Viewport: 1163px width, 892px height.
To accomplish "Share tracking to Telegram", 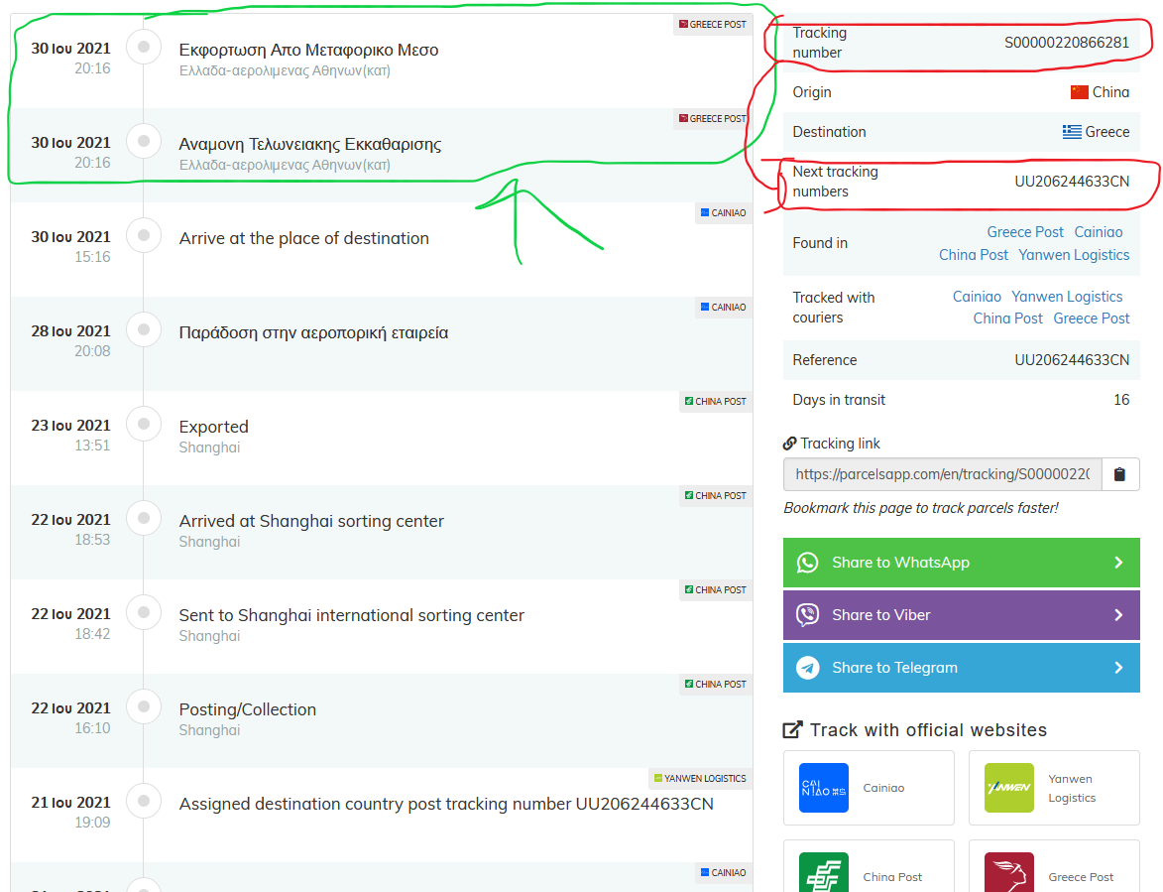I will point(962,668).
